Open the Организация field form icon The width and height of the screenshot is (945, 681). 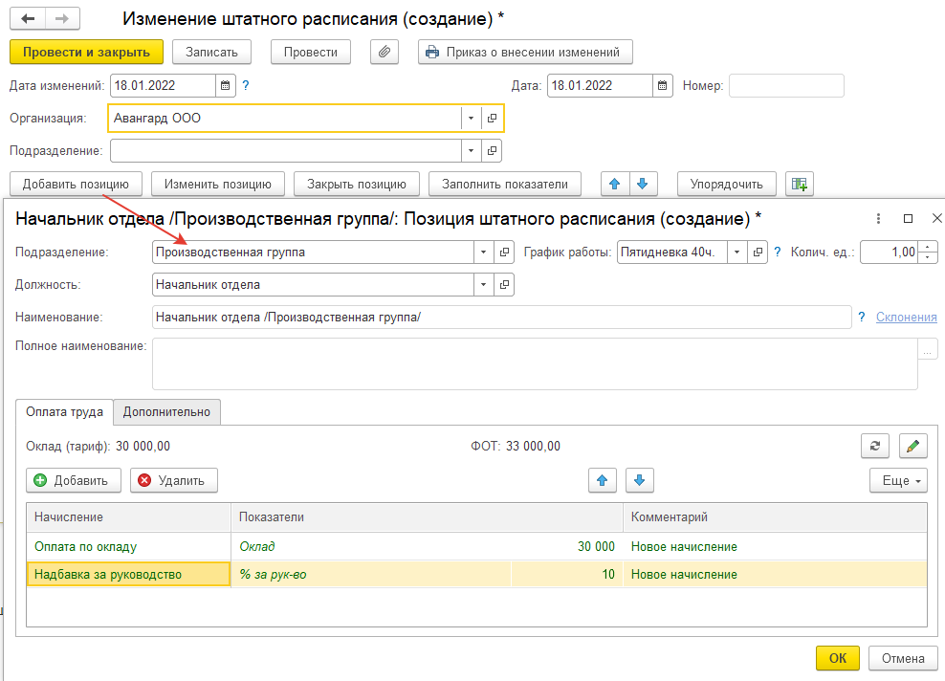tap(493, 118)
